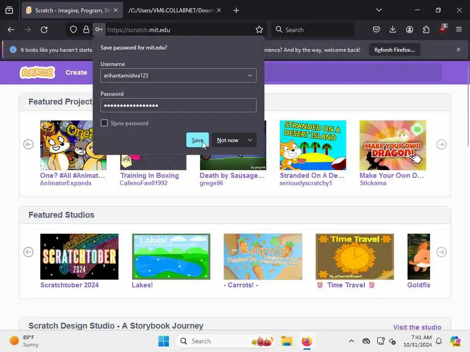The image size is (470, 352).
Task: Open Windows Start menu
Action: point(164,341)
